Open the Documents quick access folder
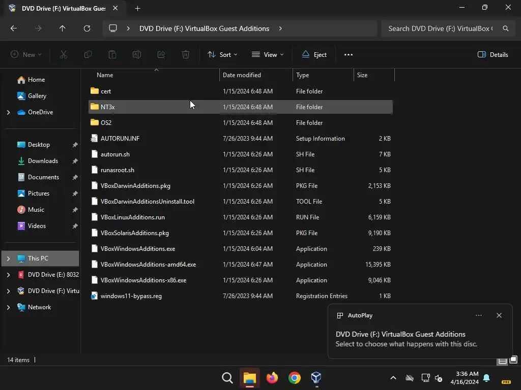The image size is (521, 390). click(43, 177)
